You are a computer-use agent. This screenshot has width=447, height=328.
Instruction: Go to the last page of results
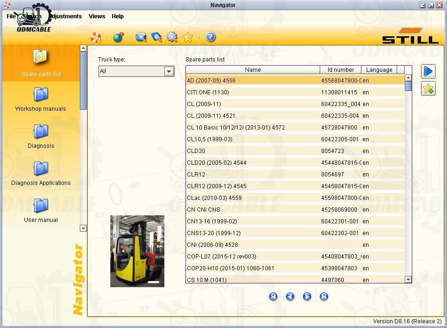[324, 297]
